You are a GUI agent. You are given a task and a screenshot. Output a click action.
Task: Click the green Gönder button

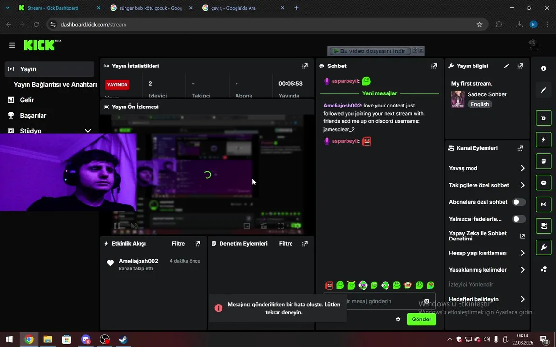click(x=421, y=319)
